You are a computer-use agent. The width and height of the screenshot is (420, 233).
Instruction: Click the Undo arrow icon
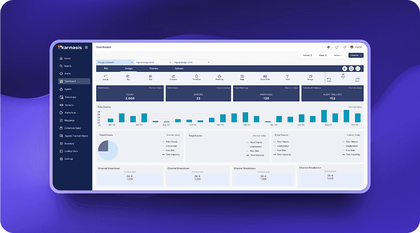(329, 78)
